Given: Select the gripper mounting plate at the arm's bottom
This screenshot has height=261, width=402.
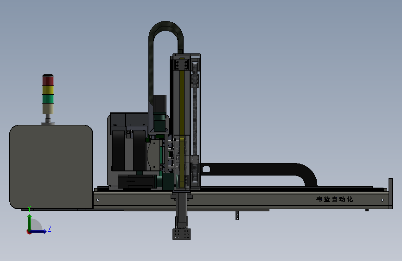Looking at the screenshot, I should point(181,234).
